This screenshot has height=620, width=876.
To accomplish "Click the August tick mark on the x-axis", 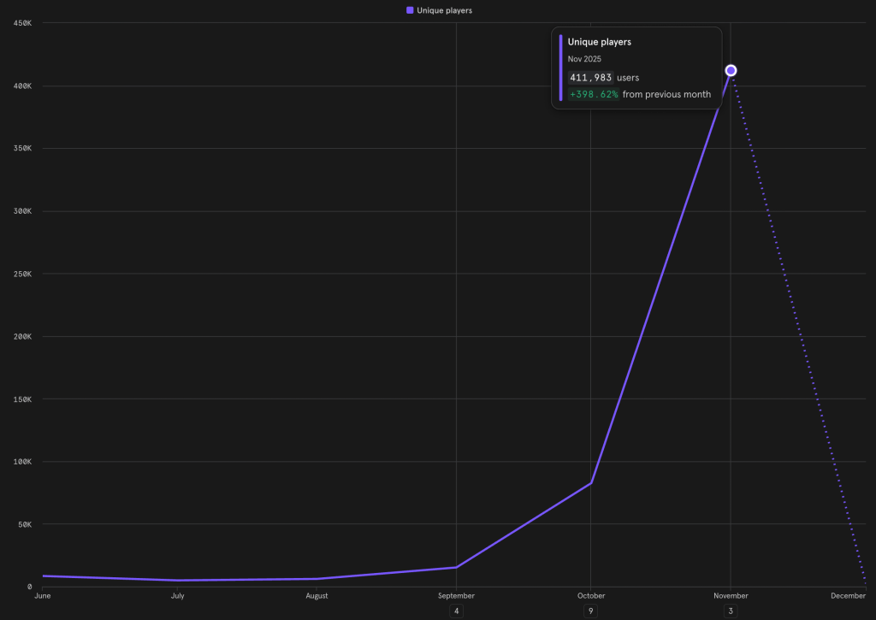I will pyautogui.click(x=317, y=588).
